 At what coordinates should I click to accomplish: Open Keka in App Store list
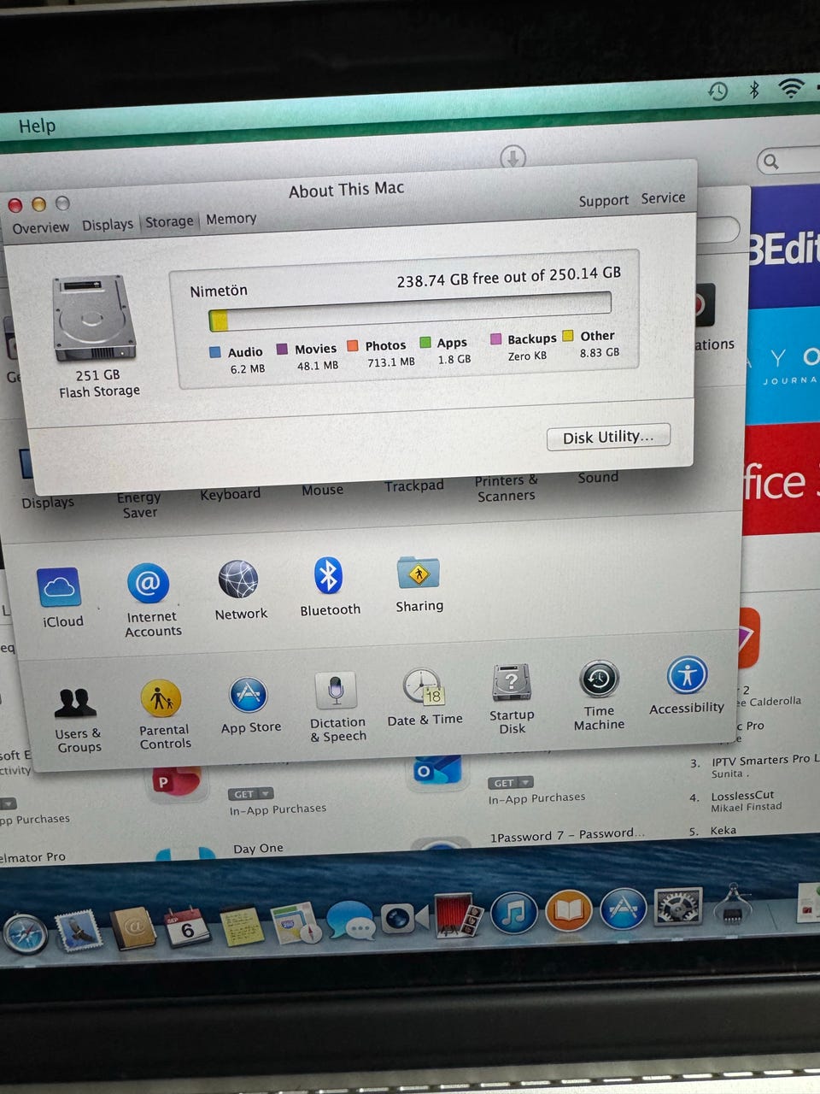[723, 830]
